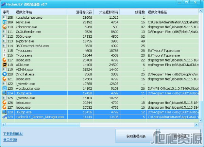Viewport: 204px width, 147px height.
Task: Sort by 程序文件路径 column header
Action: [172, 12]
